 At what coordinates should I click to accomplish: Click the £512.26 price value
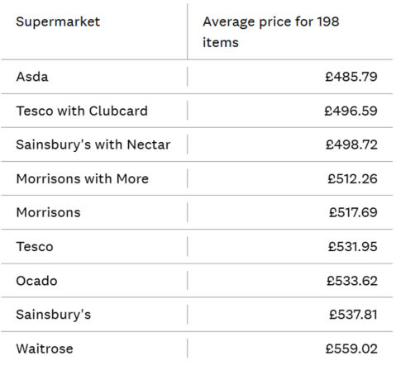[x=352, y=179]
